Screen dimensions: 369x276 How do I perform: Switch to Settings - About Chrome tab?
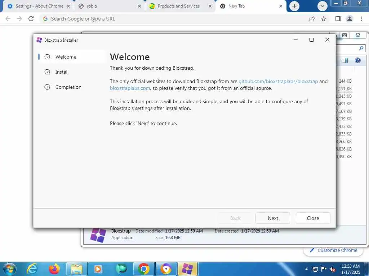[39, 6]
